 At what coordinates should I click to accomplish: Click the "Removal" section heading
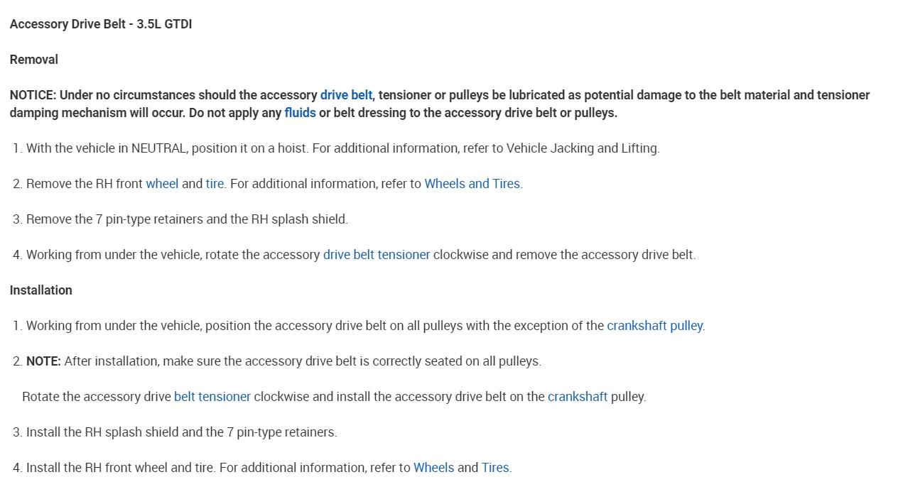[34, 60]
